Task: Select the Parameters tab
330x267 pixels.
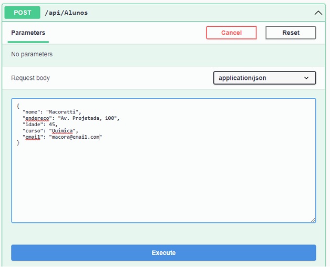Action: (x=28, y=33)
